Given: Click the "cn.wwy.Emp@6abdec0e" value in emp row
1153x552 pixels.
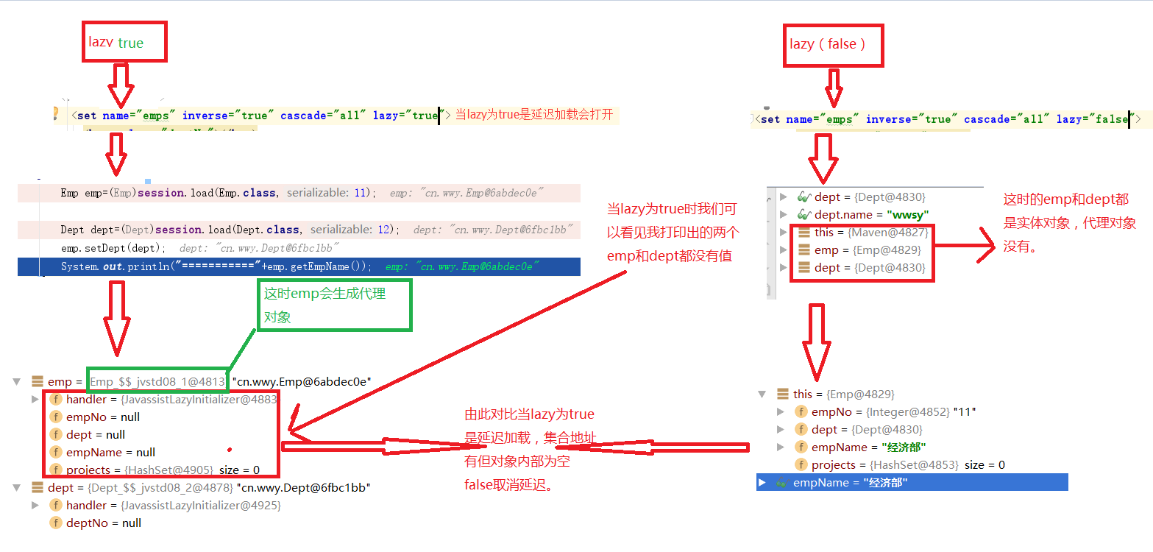Looking at the screenshot, I should point(301,381).
